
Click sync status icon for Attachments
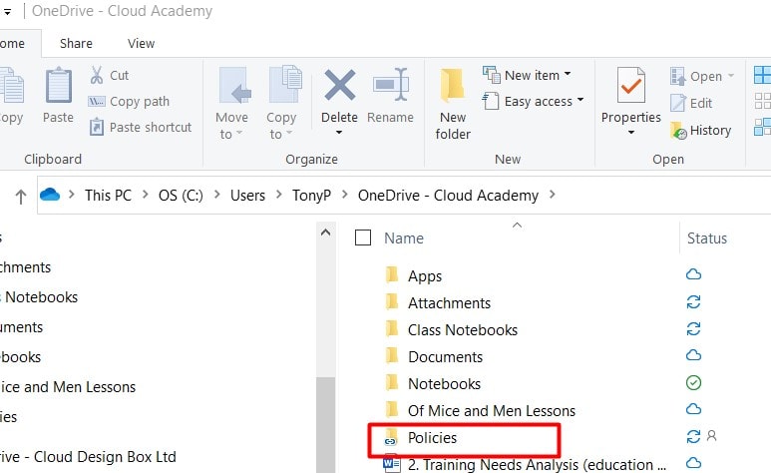pyautogui.click(x=693, y=301)
